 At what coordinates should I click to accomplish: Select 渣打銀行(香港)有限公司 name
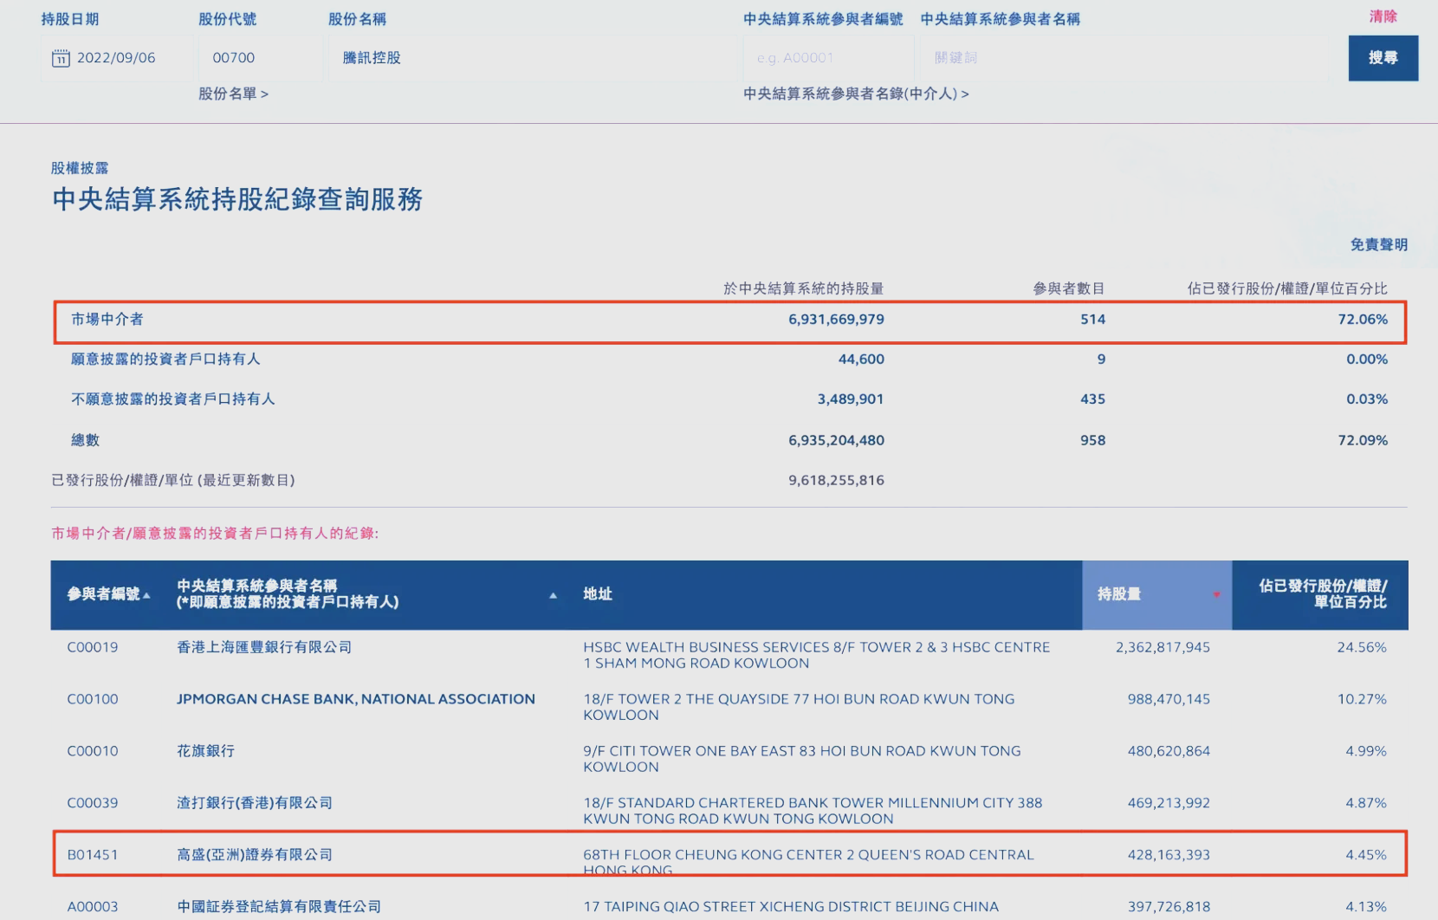pos(255,803)
